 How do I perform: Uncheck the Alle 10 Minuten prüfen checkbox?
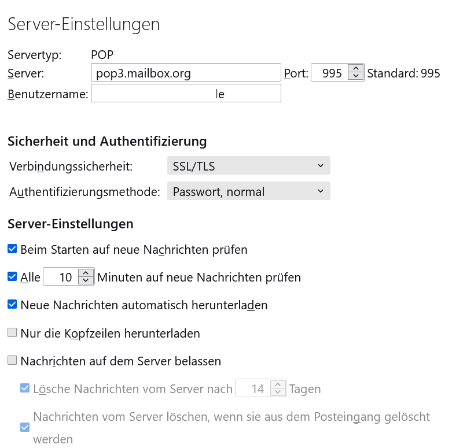12,276
